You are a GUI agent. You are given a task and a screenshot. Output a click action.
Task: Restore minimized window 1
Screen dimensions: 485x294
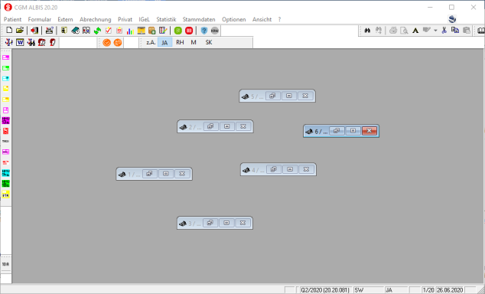[150, 174]
